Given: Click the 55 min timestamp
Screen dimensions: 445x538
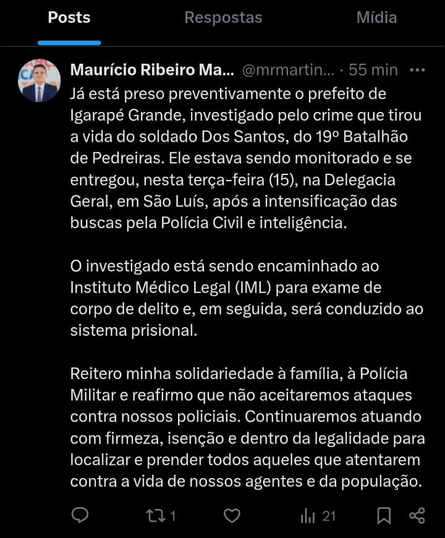Looking at the screenshot, I should (373, 70).
